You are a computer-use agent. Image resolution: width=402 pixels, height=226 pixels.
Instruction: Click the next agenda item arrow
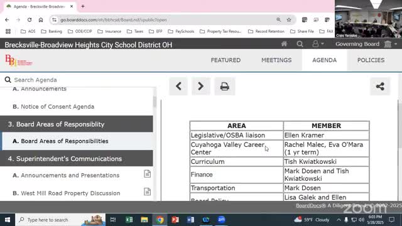(x=201, y=86)
